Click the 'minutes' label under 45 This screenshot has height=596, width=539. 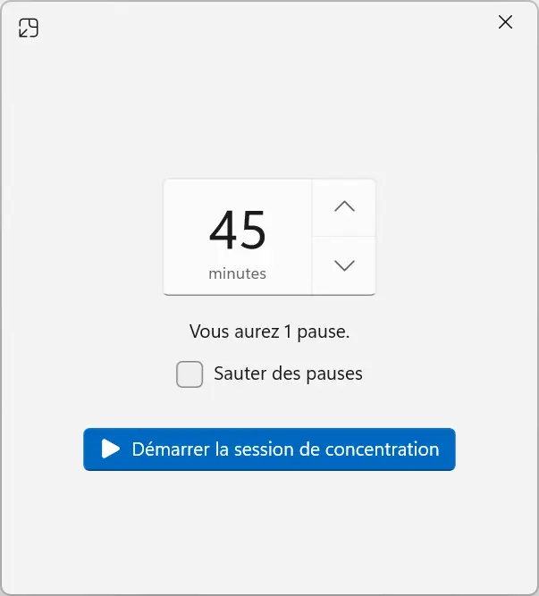tap(237, 273)
